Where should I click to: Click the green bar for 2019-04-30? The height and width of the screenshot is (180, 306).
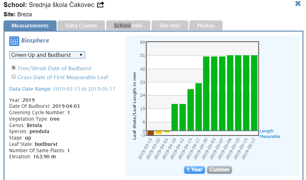pos(206,94)
